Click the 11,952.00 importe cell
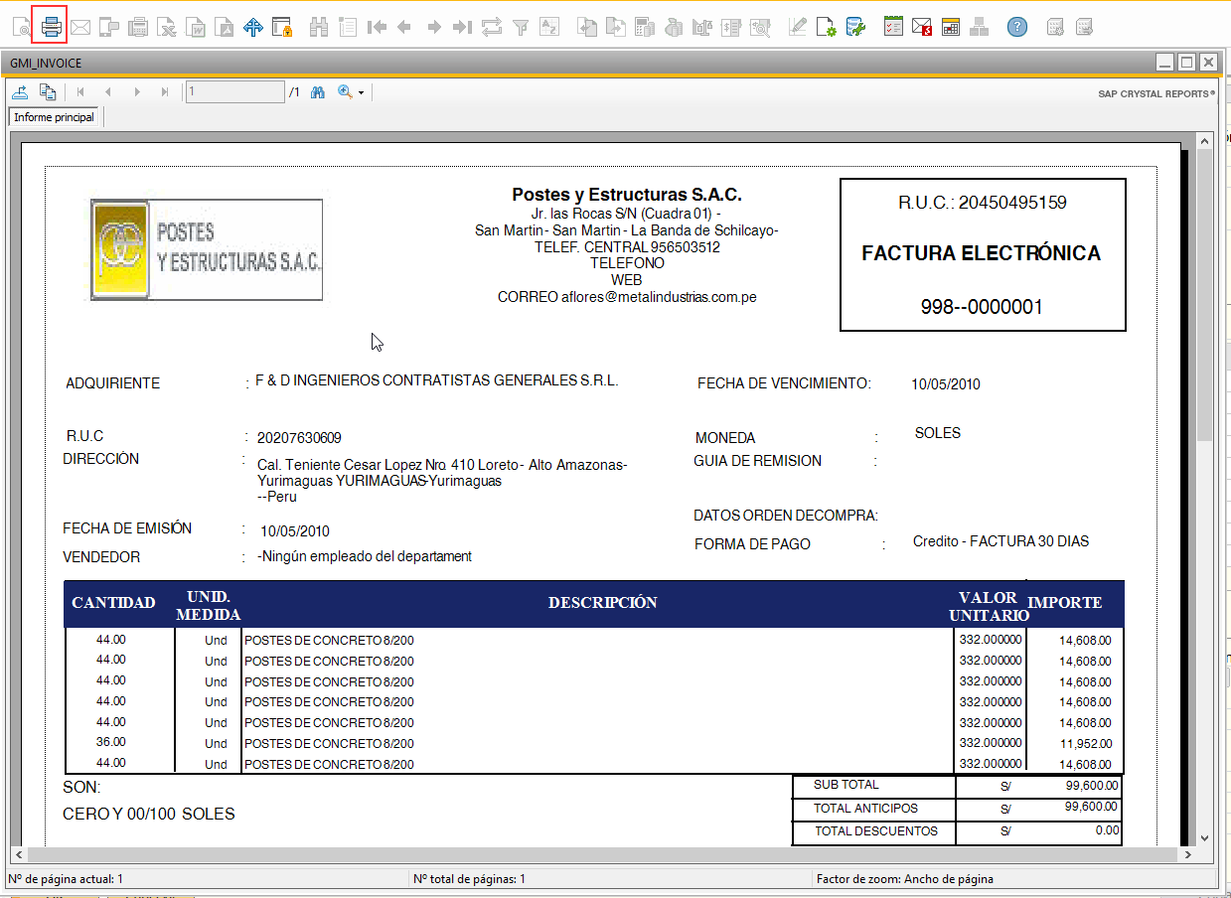The height and width of the screenshot is (898, 1231). 1085,744
